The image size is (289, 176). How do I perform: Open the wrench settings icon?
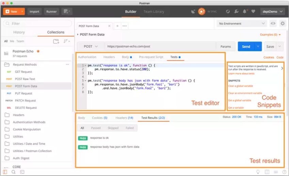[x=237, y=12]
